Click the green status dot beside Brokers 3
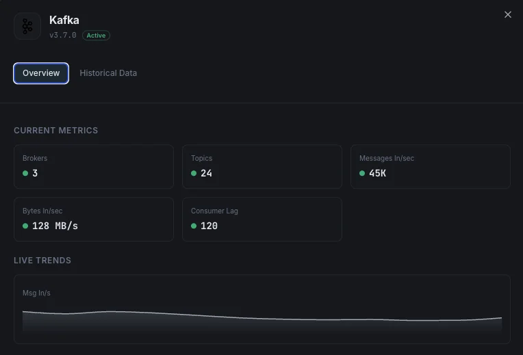The height and width of the screenshot is (355, 523). 25,173
